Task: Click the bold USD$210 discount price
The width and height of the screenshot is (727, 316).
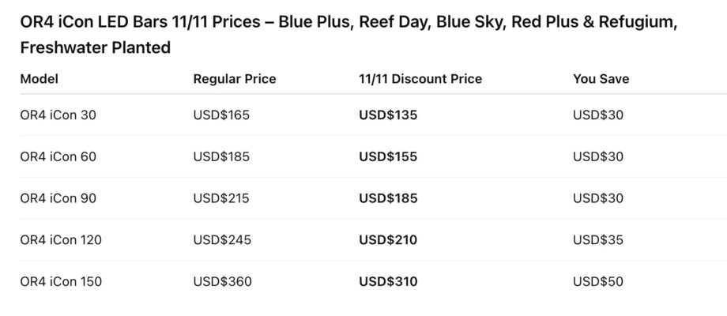Action: coord(388,239)
